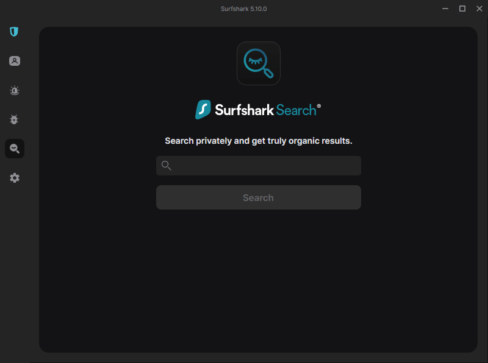Click the Surfshark 5.10.0 window title
This screenshot has width=488, height=363.
coord(243,9)
